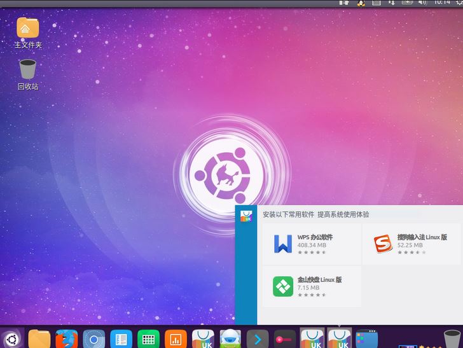Image resolution: width=463 pixels, height=348 pixels.
Task: Click the 搜狗输入法 Linux 版 title text
Action: 422,237
